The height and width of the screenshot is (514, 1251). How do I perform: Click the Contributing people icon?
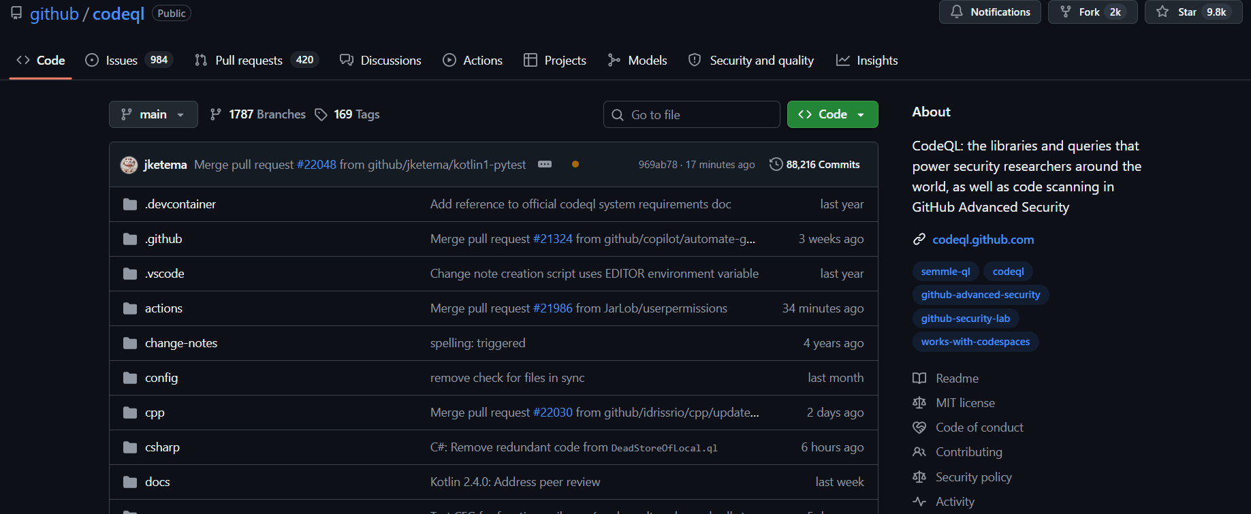919,452
